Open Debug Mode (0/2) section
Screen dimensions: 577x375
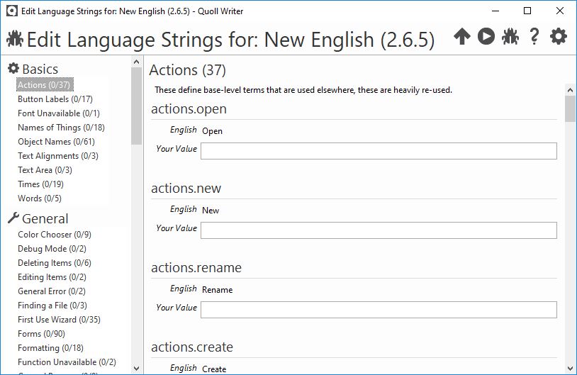[x=52, y=249]
